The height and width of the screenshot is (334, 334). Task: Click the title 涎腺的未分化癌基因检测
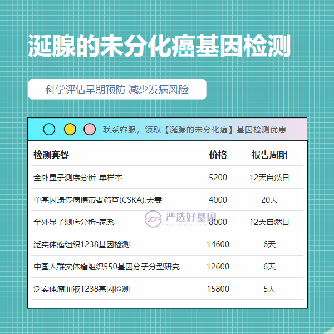pyautogui.click(x=159, y=46)
